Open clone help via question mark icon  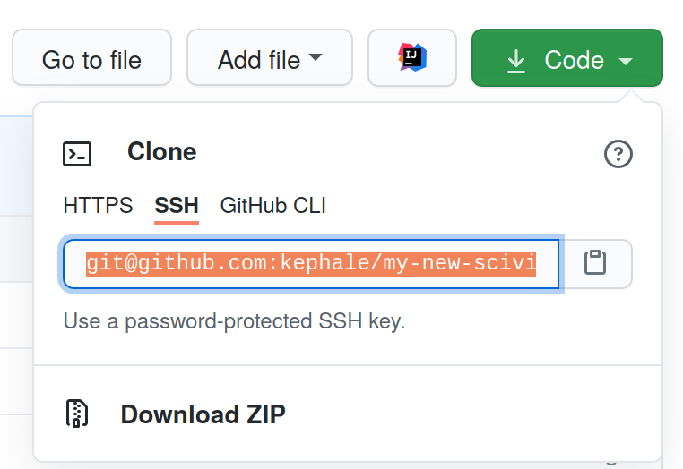[618, 154]
